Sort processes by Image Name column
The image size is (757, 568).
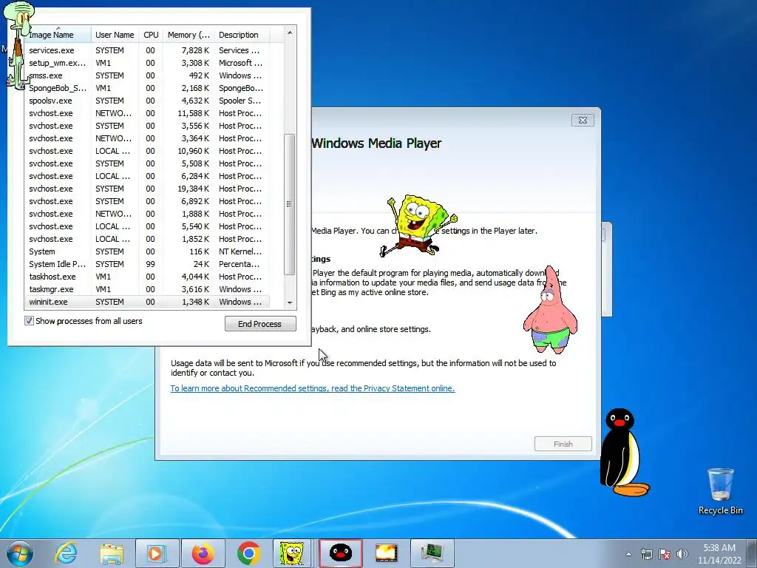click(x=58, y=35)
